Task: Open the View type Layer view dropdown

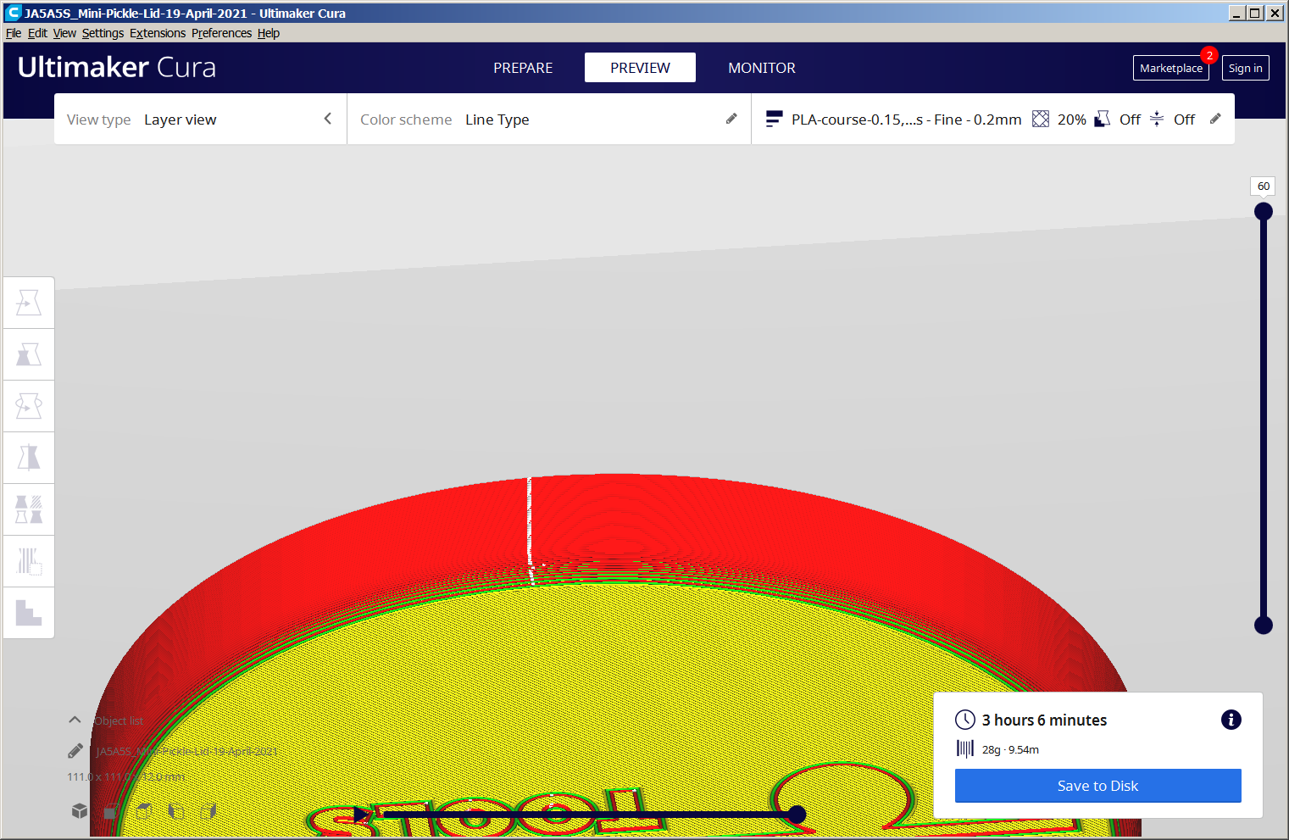Action: 200,120
